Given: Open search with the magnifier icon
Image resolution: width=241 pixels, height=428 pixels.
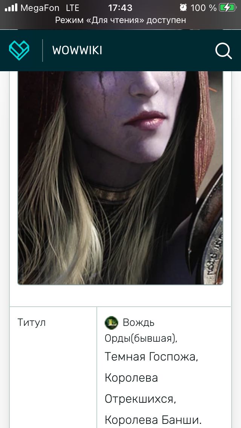Looking at the screenshot, I should point(224,51).
